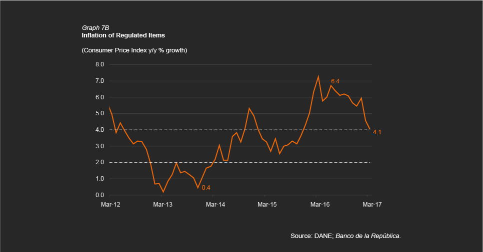The image size is (483, 252).
Task: Select the "Inflation of Regulated Items" heading
Action: click(x=123, y=35)
